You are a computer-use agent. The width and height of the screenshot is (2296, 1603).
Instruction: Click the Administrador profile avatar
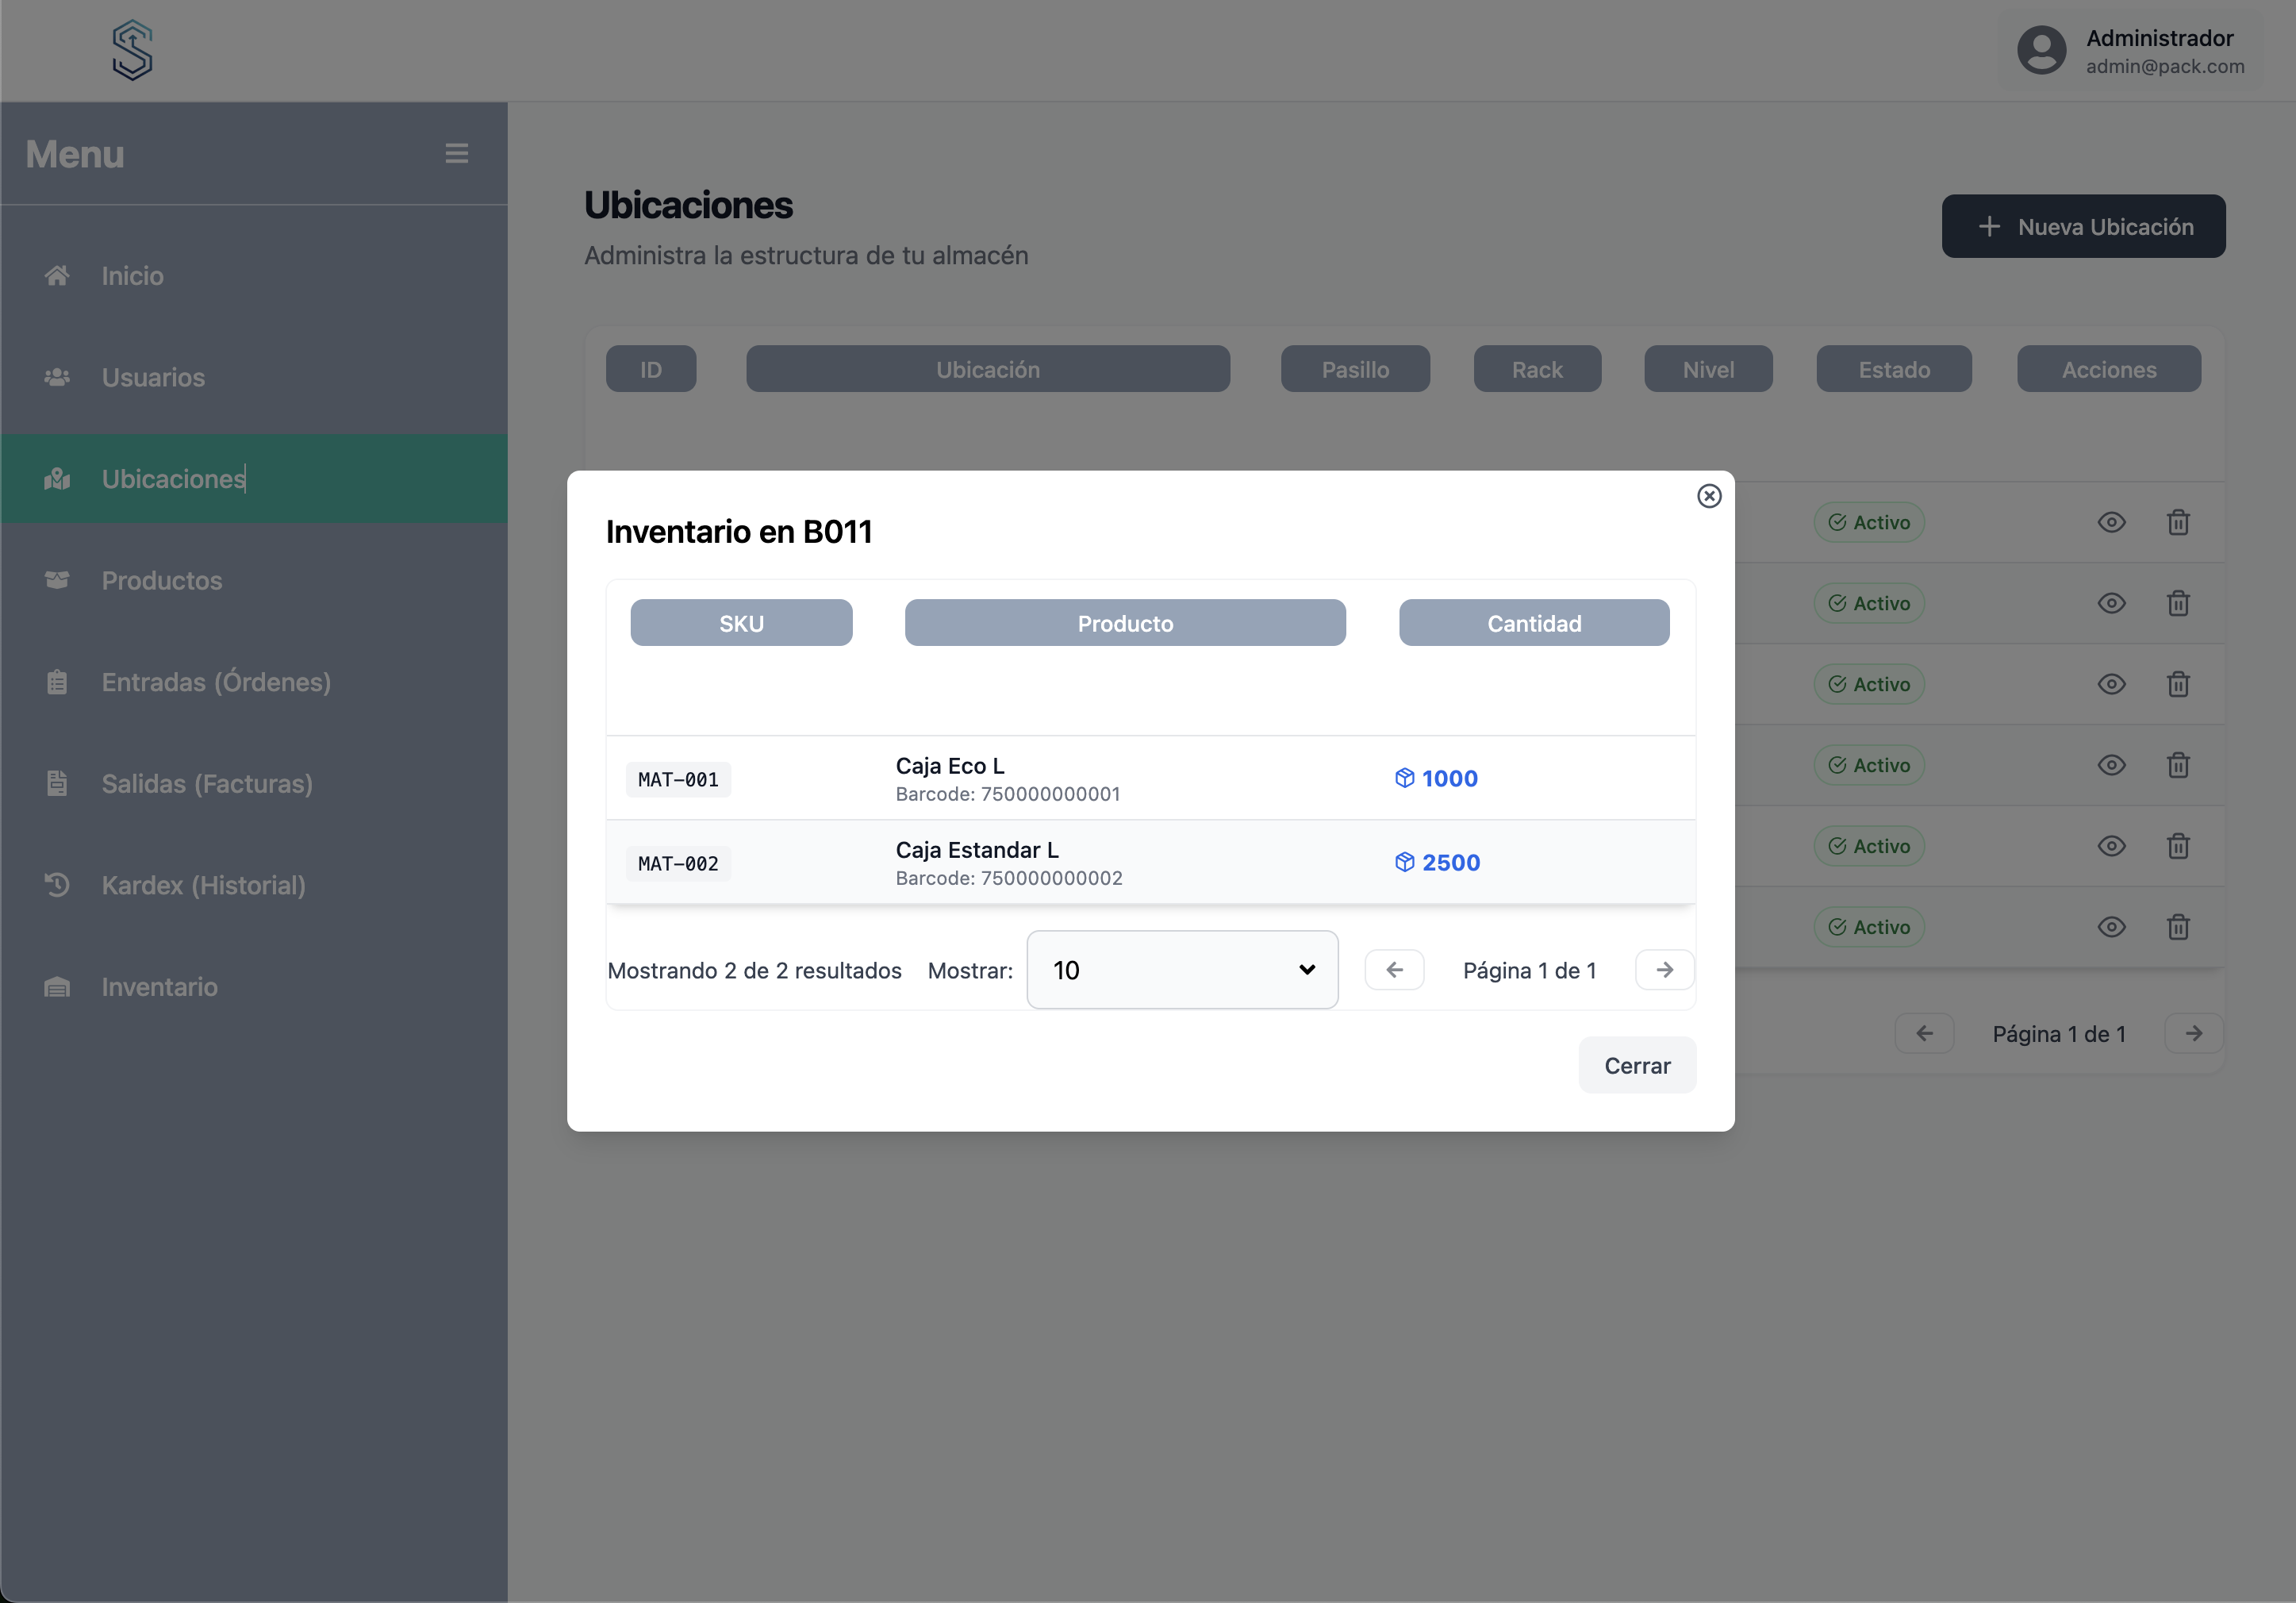2041,50
